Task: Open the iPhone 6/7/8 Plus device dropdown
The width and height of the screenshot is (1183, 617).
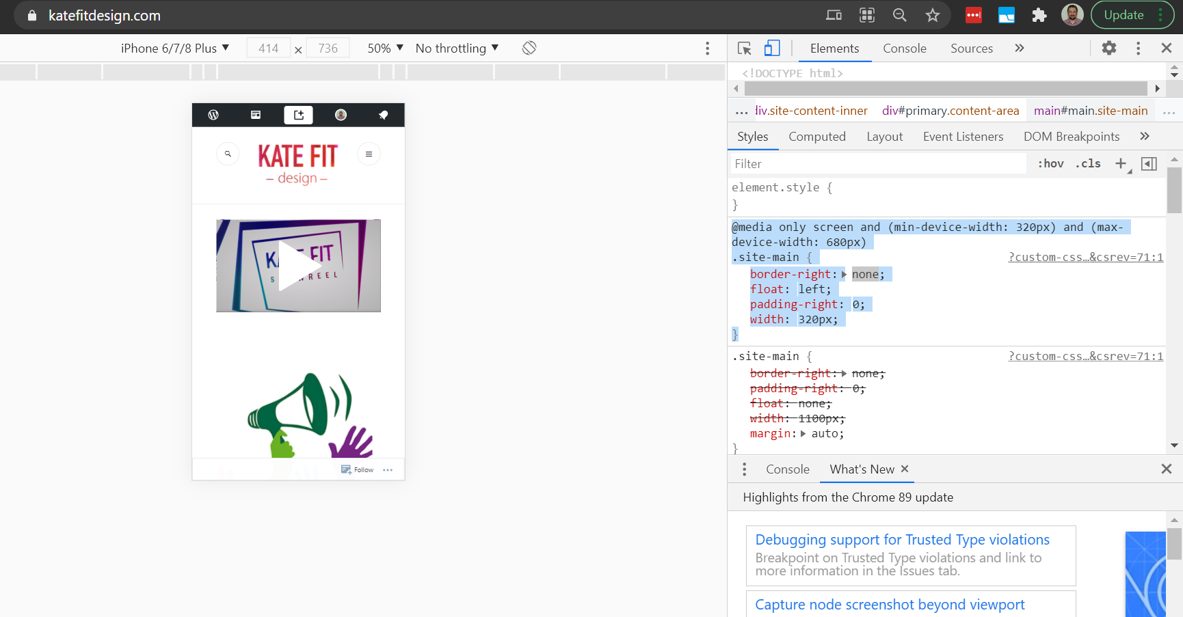Action: [x=174, y=49]
